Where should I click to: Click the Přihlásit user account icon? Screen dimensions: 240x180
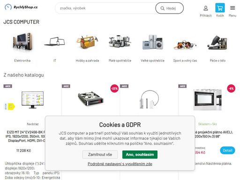coord(206,8)
